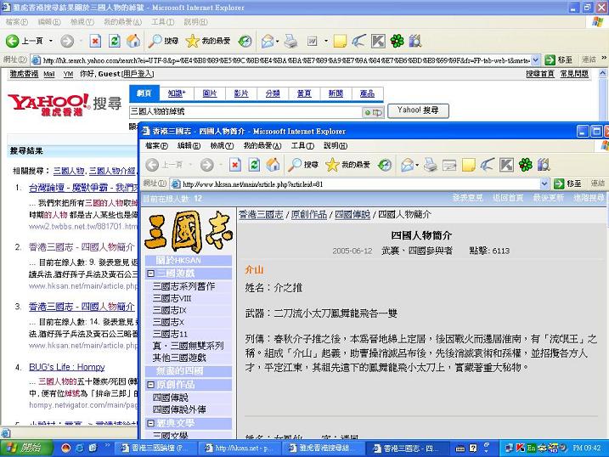The image size is (609, 457).
Task: Open 說明 menu in 香港三國志 window
Action: (x=336, y=145)
